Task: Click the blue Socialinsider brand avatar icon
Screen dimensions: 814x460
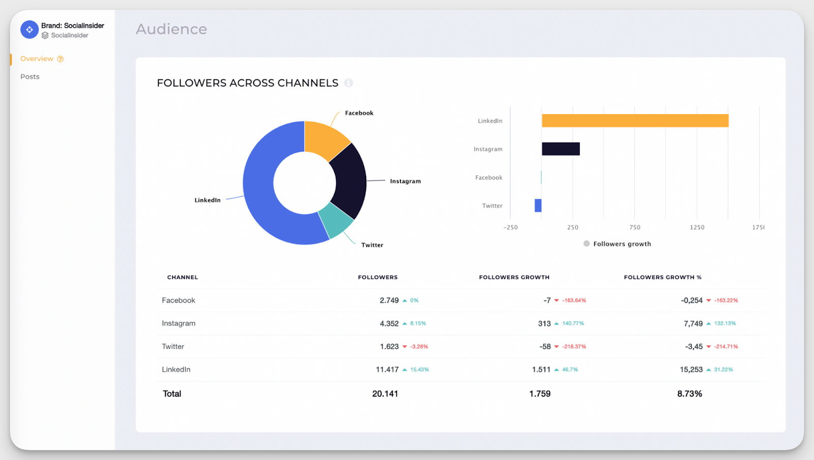Action: tap(29, 29)
